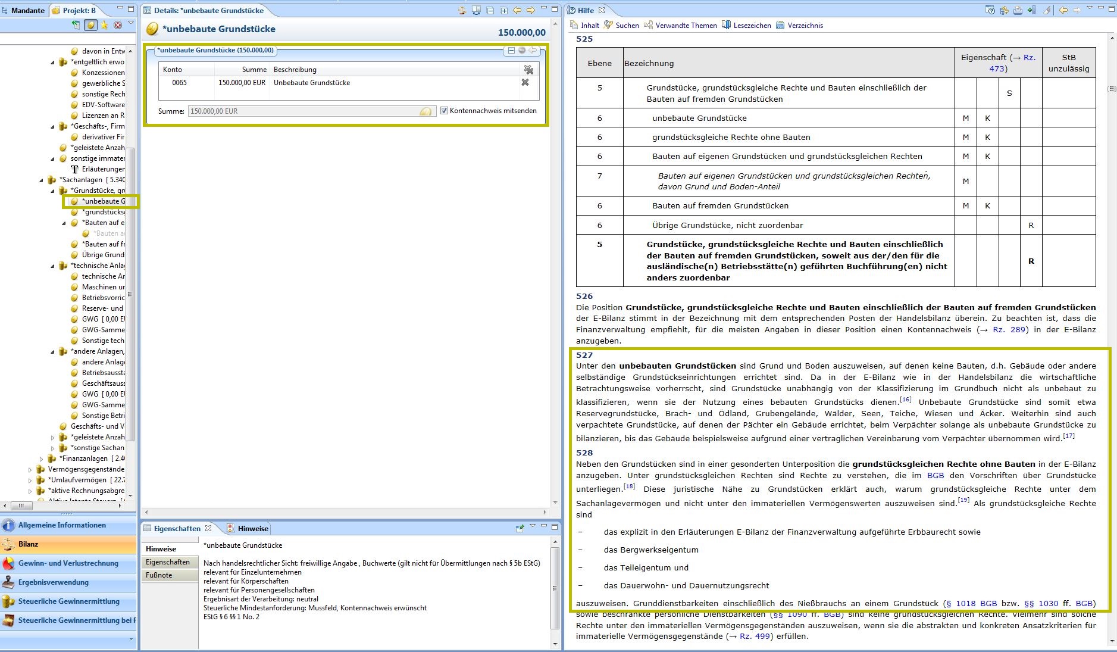The width and height of the screenshot is (1117, 652).
Task: Open the Bilanz navigation section
Action: click(x=68, y=544)
